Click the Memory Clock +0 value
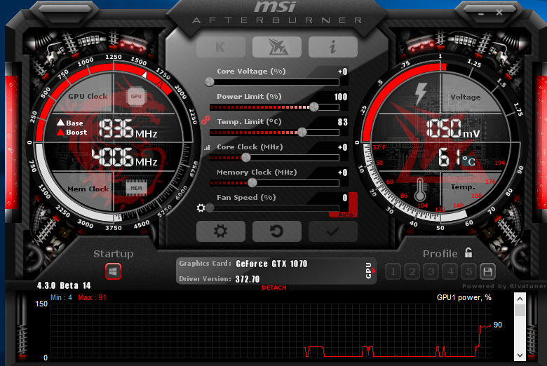547x366 pixels. pos(342,172)
